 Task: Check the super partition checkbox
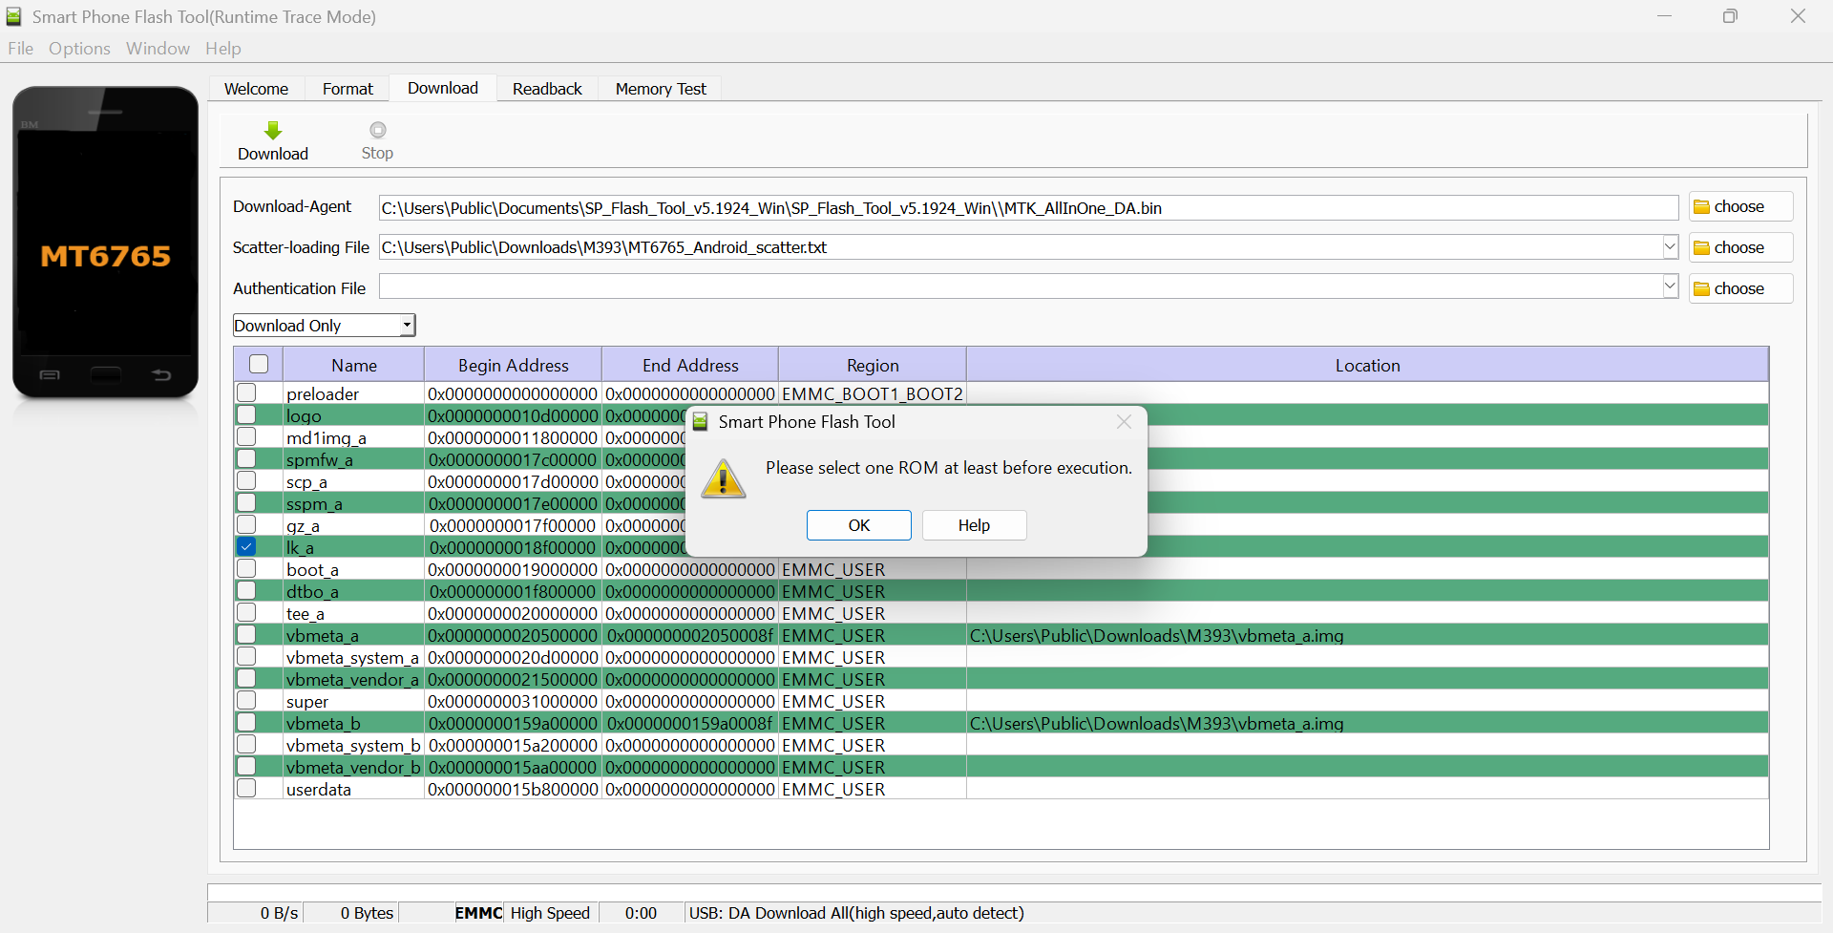[246, 700]
